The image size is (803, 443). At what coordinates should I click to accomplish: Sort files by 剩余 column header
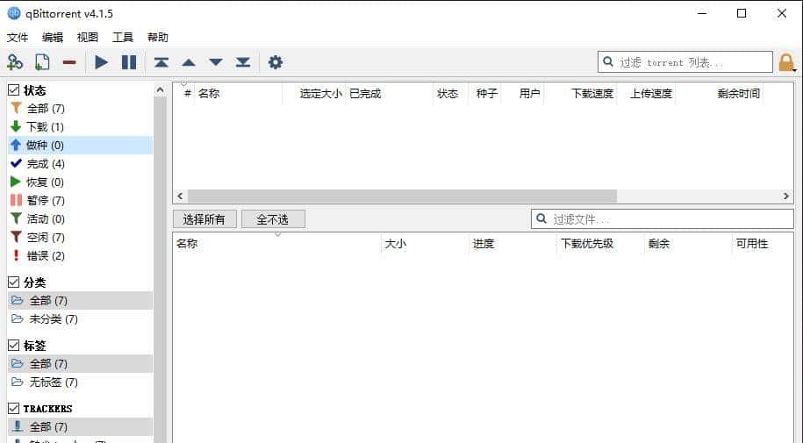[x=688, y=244]
